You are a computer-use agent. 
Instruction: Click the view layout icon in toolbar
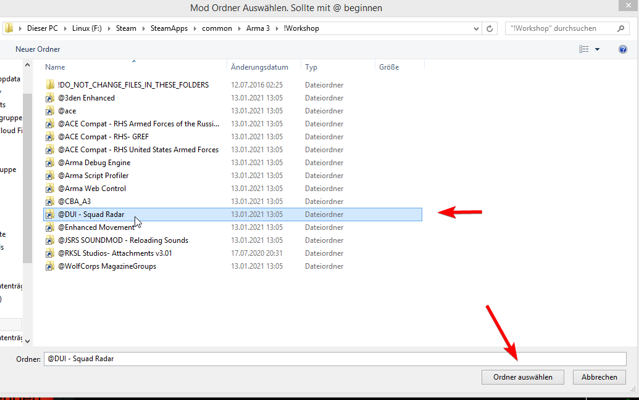click(584, 49)
